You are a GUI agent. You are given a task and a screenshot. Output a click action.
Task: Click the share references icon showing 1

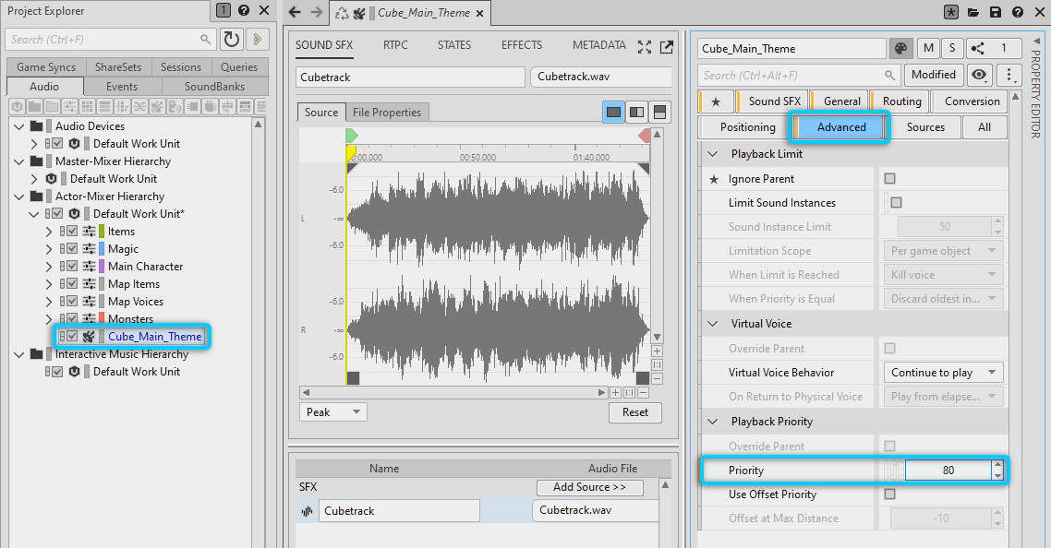coord(993,49)
